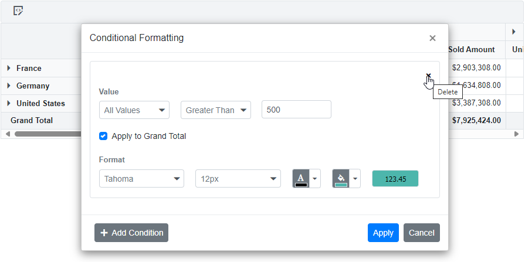Image resolution: width=525 pixels, height=262 pixels.
Task: Click the font color icon
Action: pos(301,178)
